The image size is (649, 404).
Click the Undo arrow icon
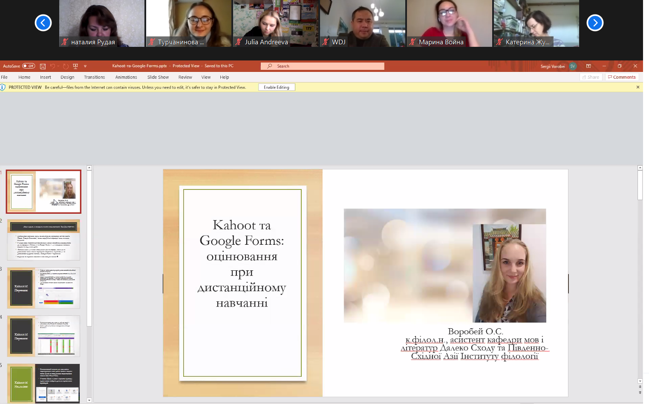(52, 66)
